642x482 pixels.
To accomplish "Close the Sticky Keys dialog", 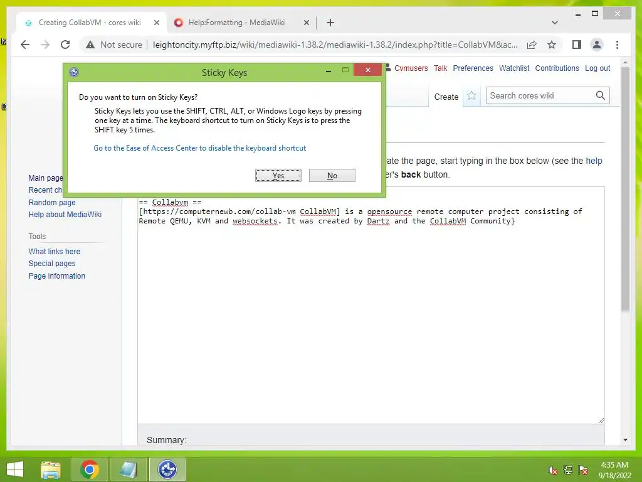I will click(367, 70).
